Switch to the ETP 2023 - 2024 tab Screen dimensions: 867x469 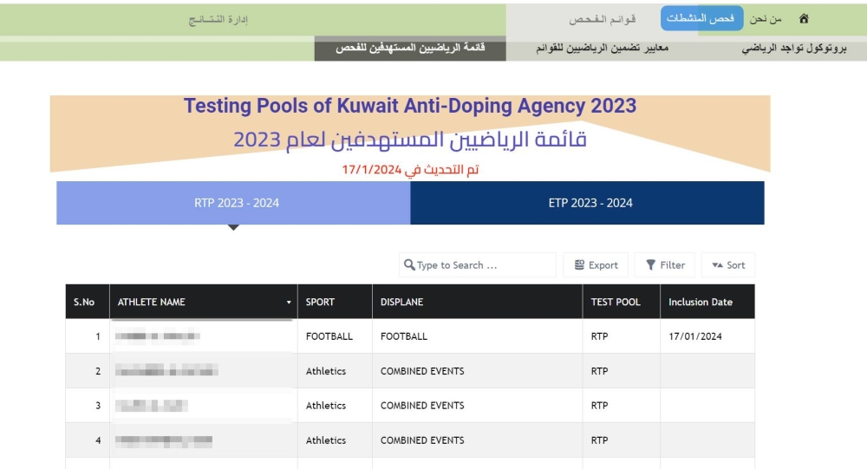tap(590, 203)
